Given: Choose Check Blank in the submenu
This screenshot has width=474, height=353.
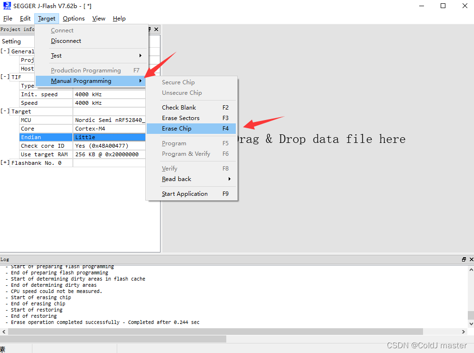Looking at the screenshot, I should [192, 108].
